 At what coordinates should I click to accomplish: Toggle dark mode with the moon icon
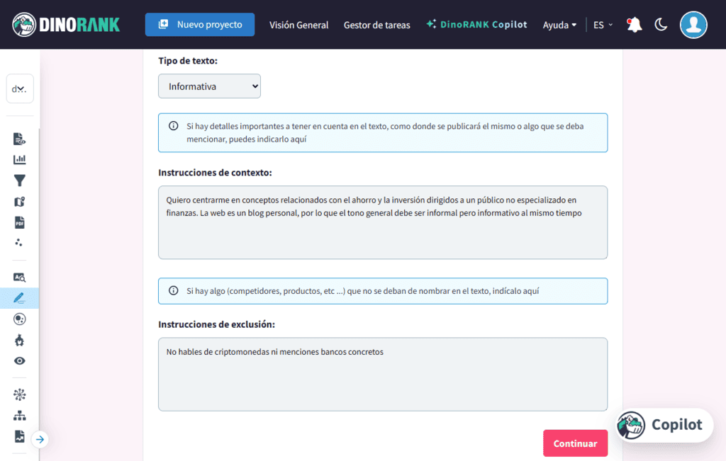pos(661,24)
